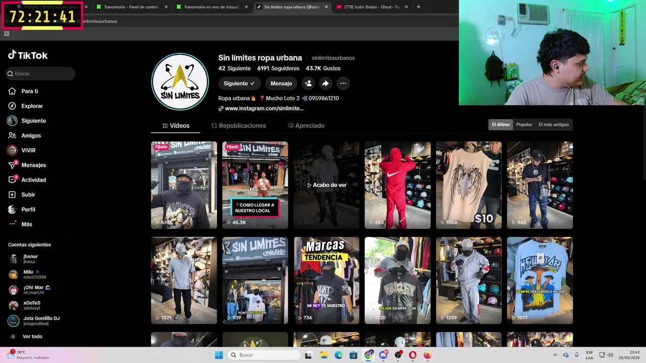
Task: Open the Acabo de ver video
Action: click(327, 185)
